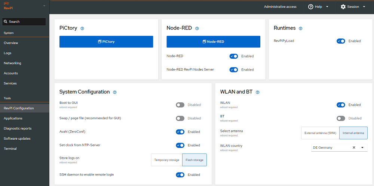Viewport: 374px width, 186px height.
Task: Open Software updates in the sidebar
Action: 25,138
